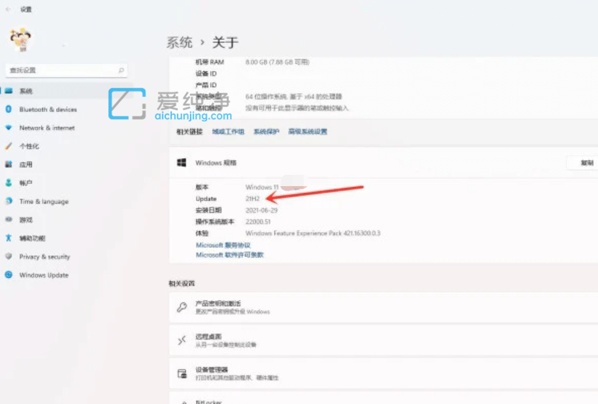Viewport: 598px width, 404px height.
Task: Click the remote desktop arrows icon
Action: click(x=182, y=341)
